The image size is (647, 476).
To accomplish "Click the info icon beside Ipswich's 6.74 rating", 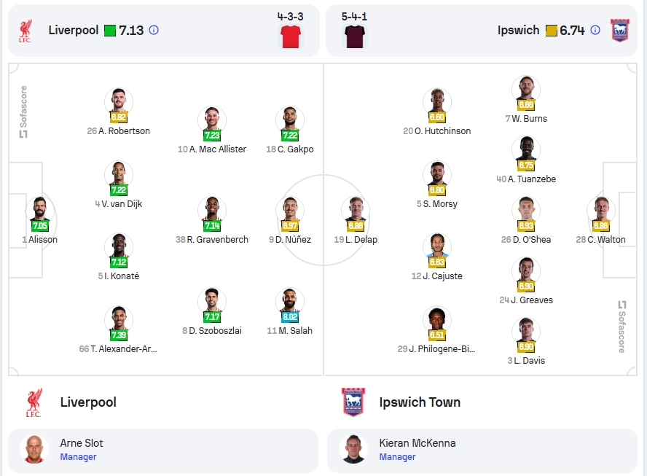I will (595, 30).
